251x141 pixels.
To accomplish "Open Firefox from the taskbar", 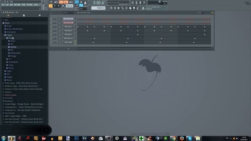I will pos(182,138).
